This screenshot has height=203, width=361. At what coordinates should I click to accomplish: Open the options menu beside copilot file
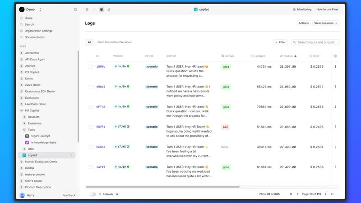tap(72, 155)
